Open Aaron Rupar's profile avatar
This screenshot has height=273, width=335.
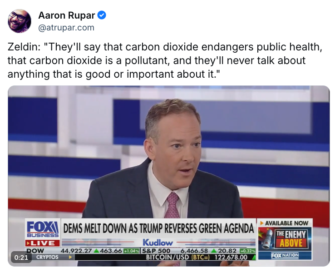click(20, 21)
